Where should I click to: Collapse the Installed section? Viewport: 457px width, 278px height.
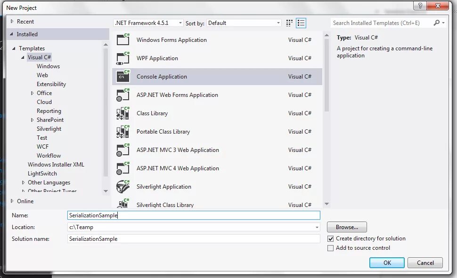point(12,34)
